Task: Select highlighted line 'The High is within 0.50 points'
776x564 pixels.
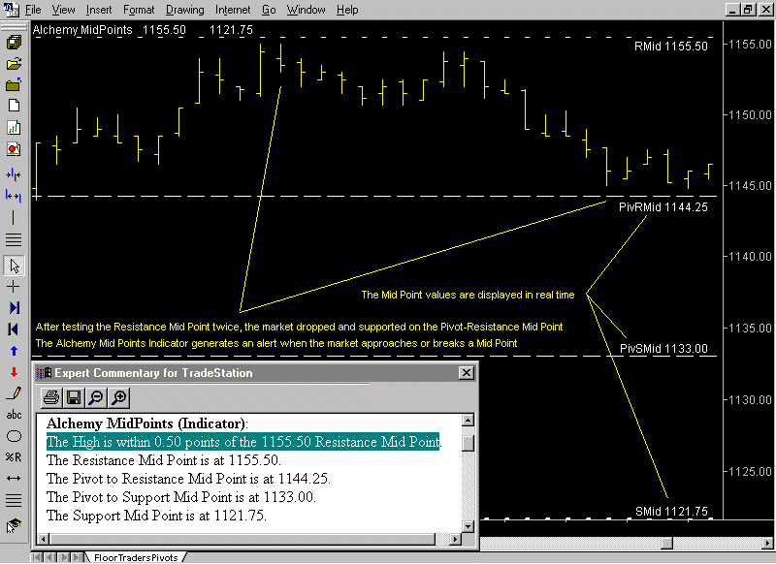Action: coord(243,442)
